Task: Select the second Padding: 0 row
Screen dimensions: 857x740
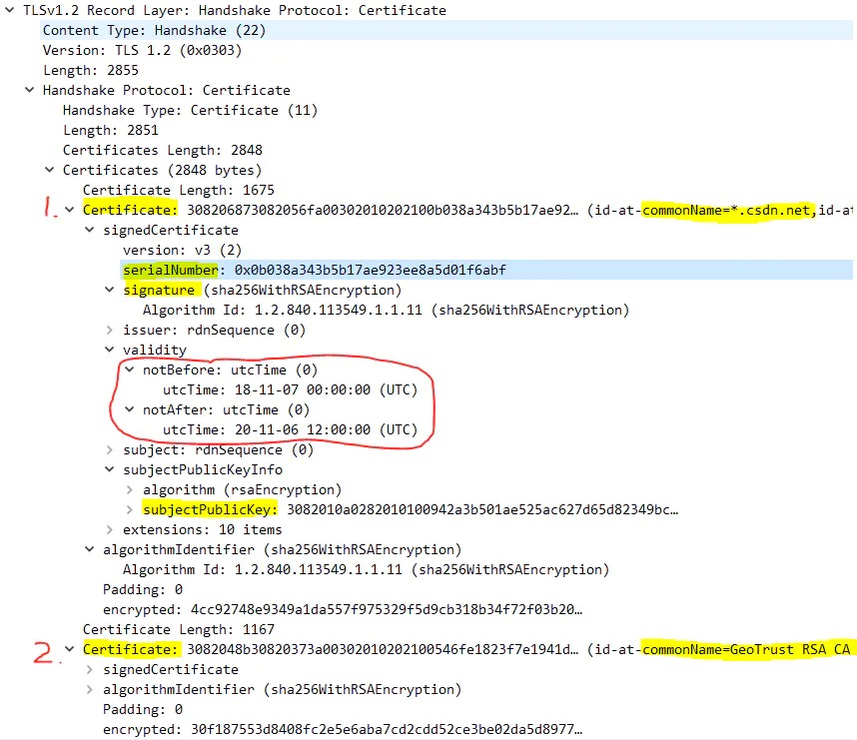Action: tap(143, 709)
